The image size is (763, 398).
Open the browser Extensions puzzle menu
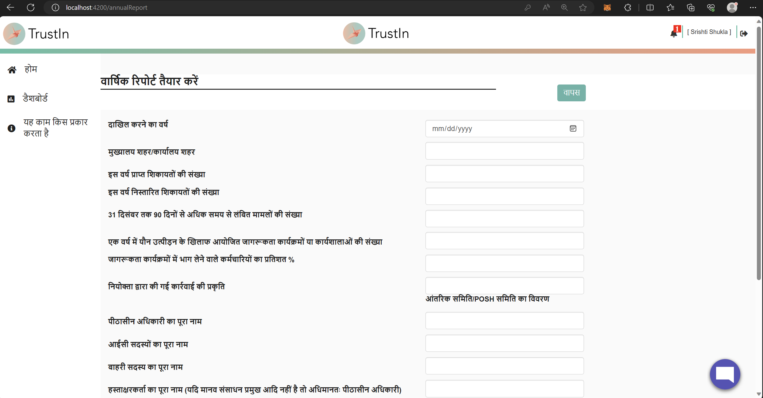(x=627, y=7)
